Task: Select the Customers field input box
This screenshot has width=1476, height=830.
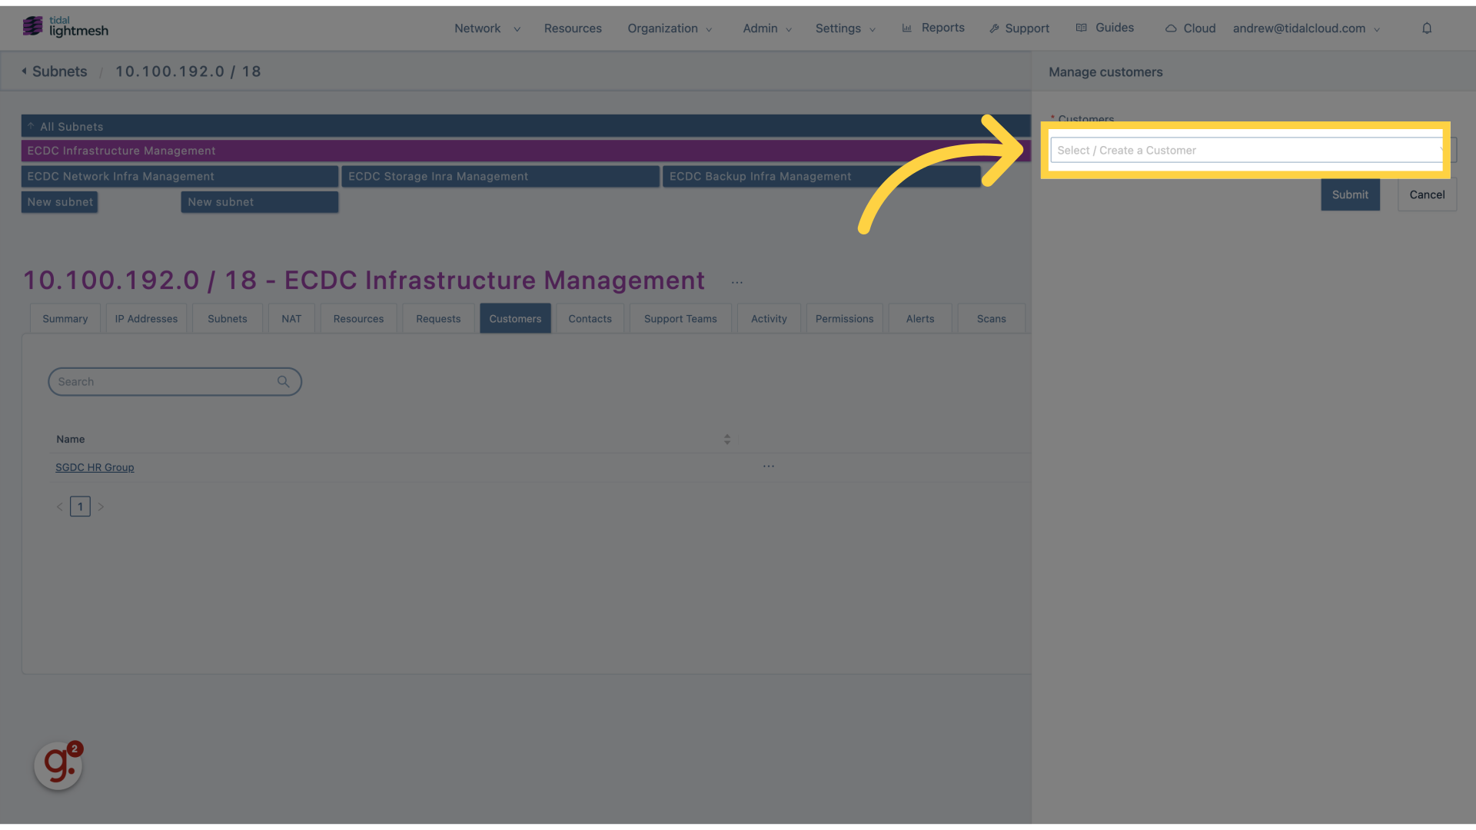Action: pyautogui.click(x=1245, y=149)
